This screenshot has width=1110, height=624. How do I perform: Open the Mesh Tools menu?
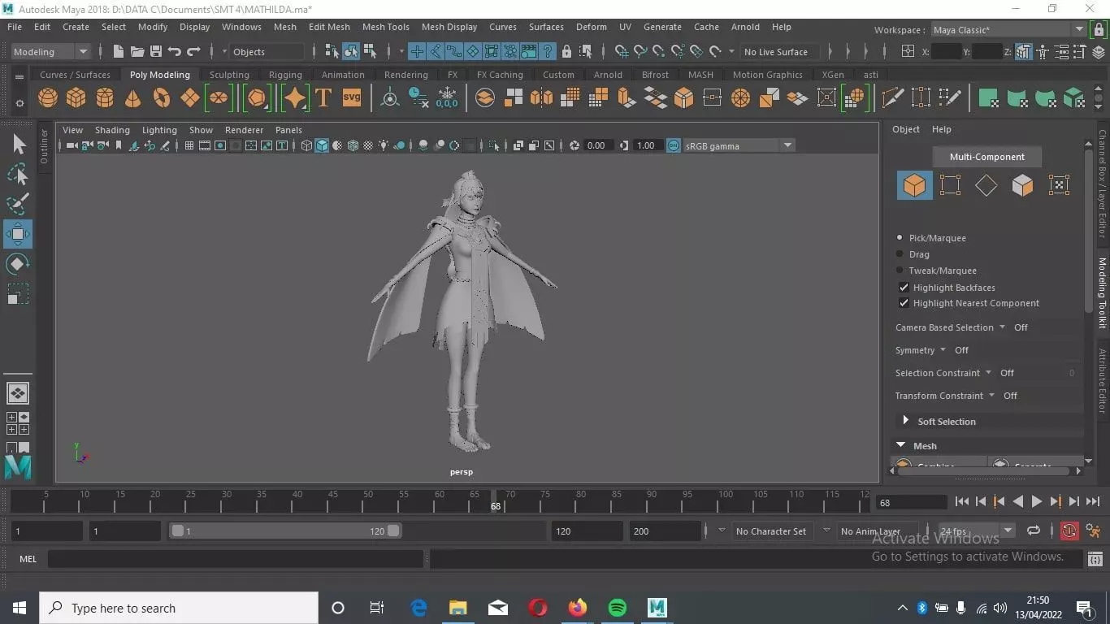tap(386, 27)
